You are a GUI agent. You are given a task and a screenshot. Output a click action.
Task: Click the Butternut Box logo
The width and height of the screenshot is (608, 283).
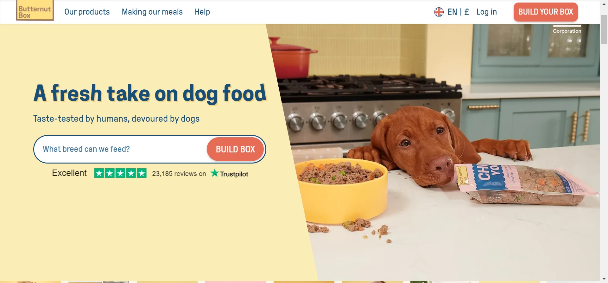(x=35, y=10)
